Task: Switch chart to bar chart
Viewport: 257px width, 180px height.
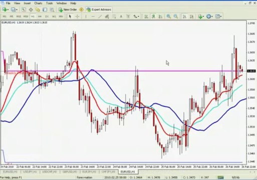Action: pyautogui.click(x=146, y=16)
